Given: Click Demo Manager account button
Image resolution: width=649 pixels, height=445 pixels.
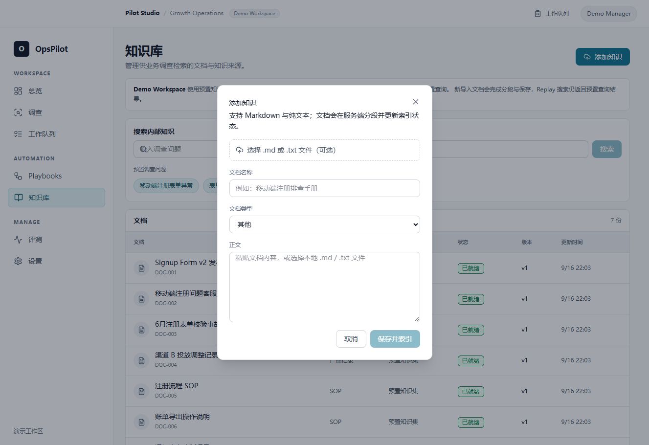Looking at the screenshot, I should (x=608, y=14).
